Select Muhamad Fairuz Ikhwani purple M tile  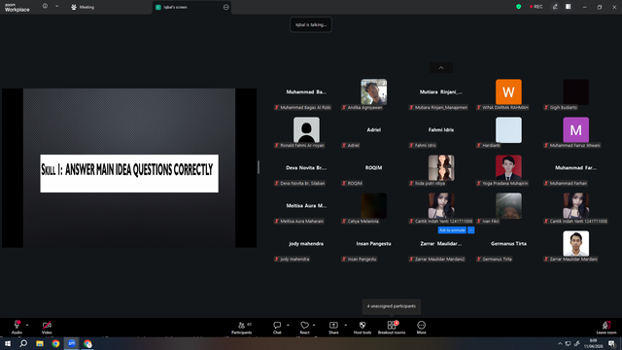click(576, 129)
